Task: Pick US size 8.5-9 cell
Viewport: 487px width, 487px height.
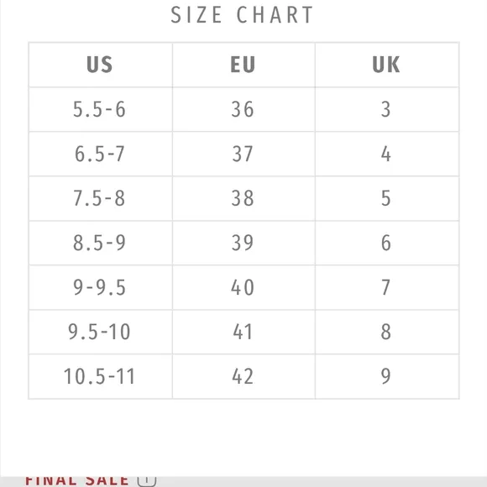Action: pos(101,243)
